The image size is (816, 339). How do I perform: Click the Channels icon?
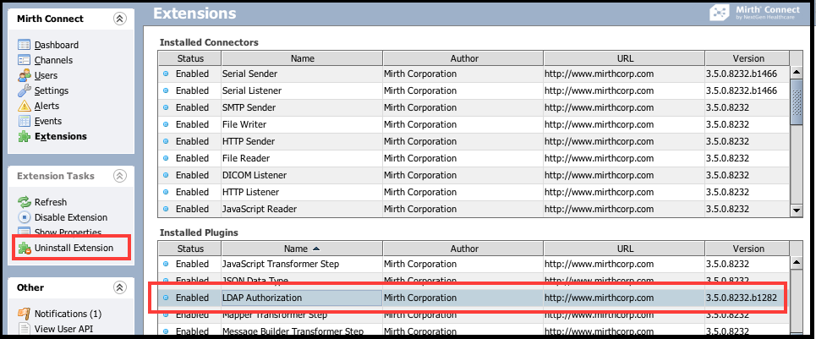[25, 60]
